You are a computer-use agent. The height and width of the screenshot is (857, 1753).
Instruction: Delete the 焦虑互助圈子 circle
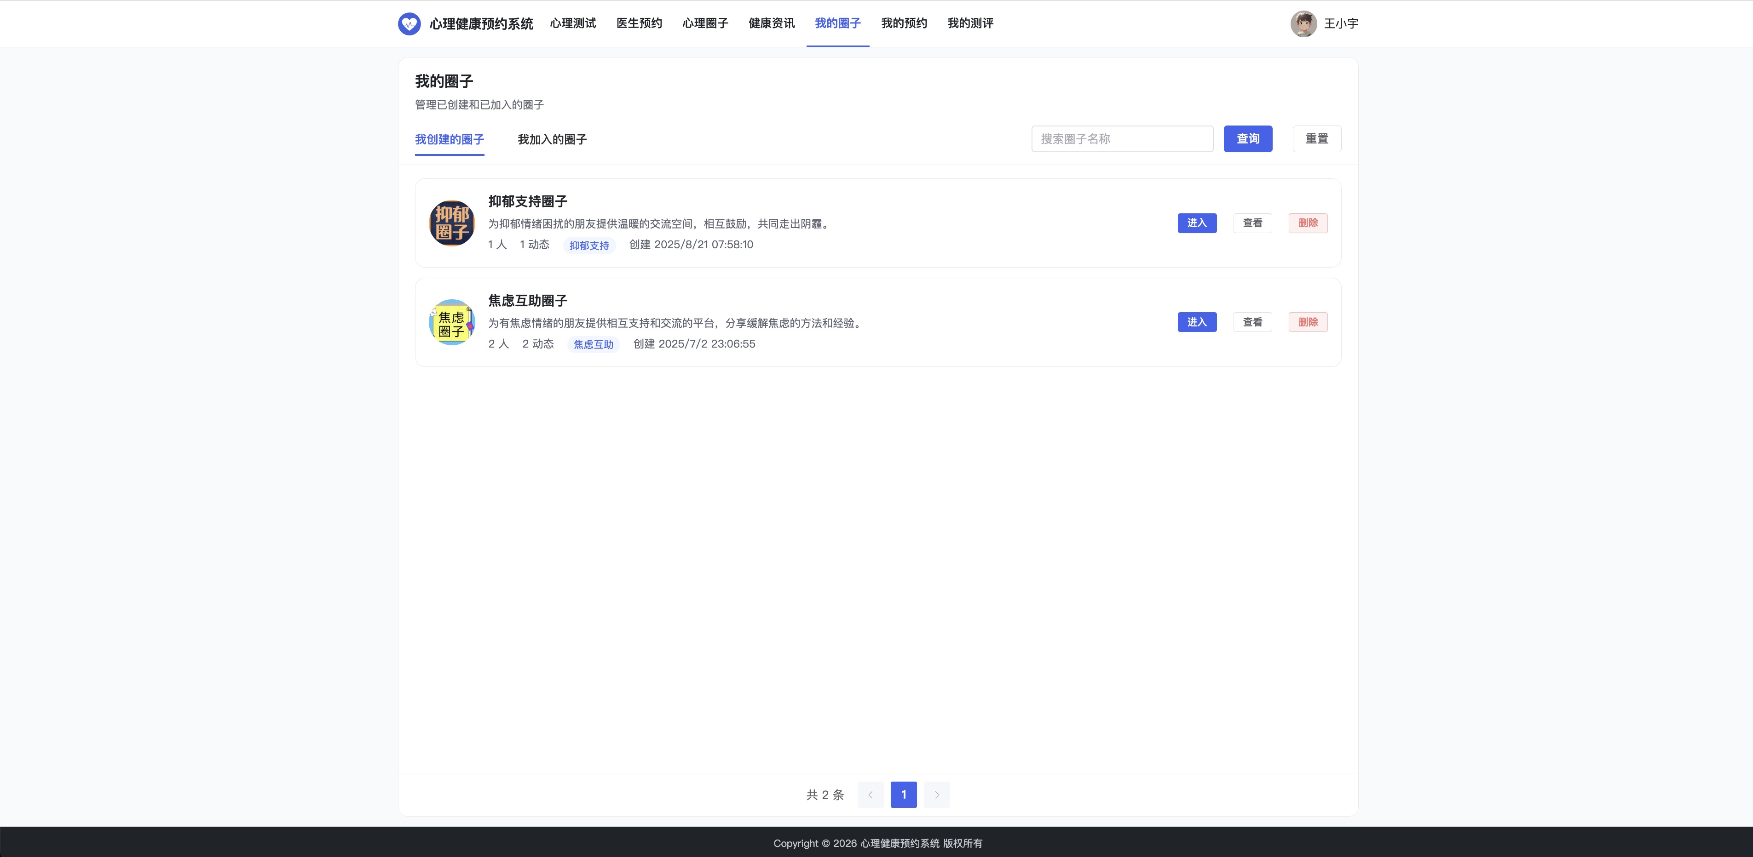click(1308, 322)
